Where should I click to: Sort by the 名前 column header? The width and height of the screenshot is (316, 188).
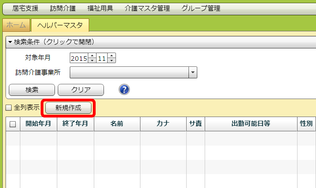click(117, 124)
